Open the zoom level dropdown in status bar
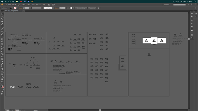 (10, 110)
